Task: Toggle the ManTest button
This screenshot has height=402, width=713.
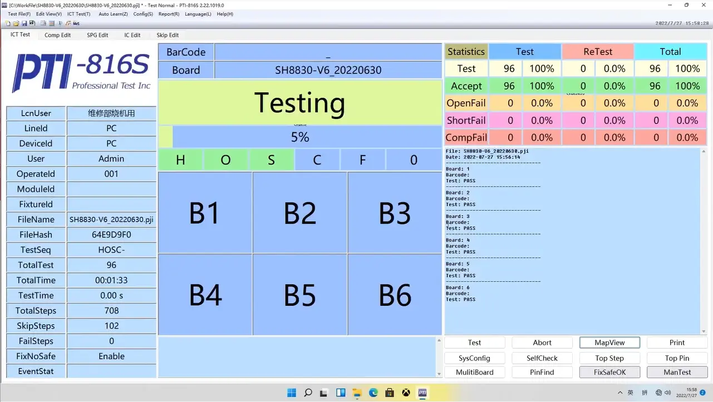Action: (677, 372)
